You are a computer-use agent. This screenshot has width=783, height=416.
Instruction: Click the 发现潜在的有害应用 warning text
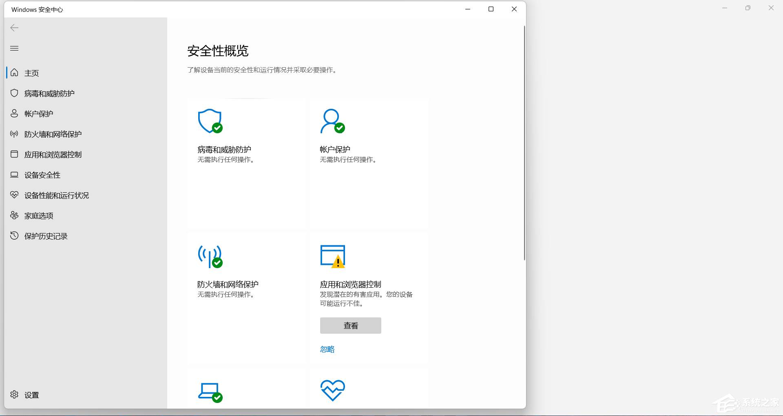click(x=366, y=299)
